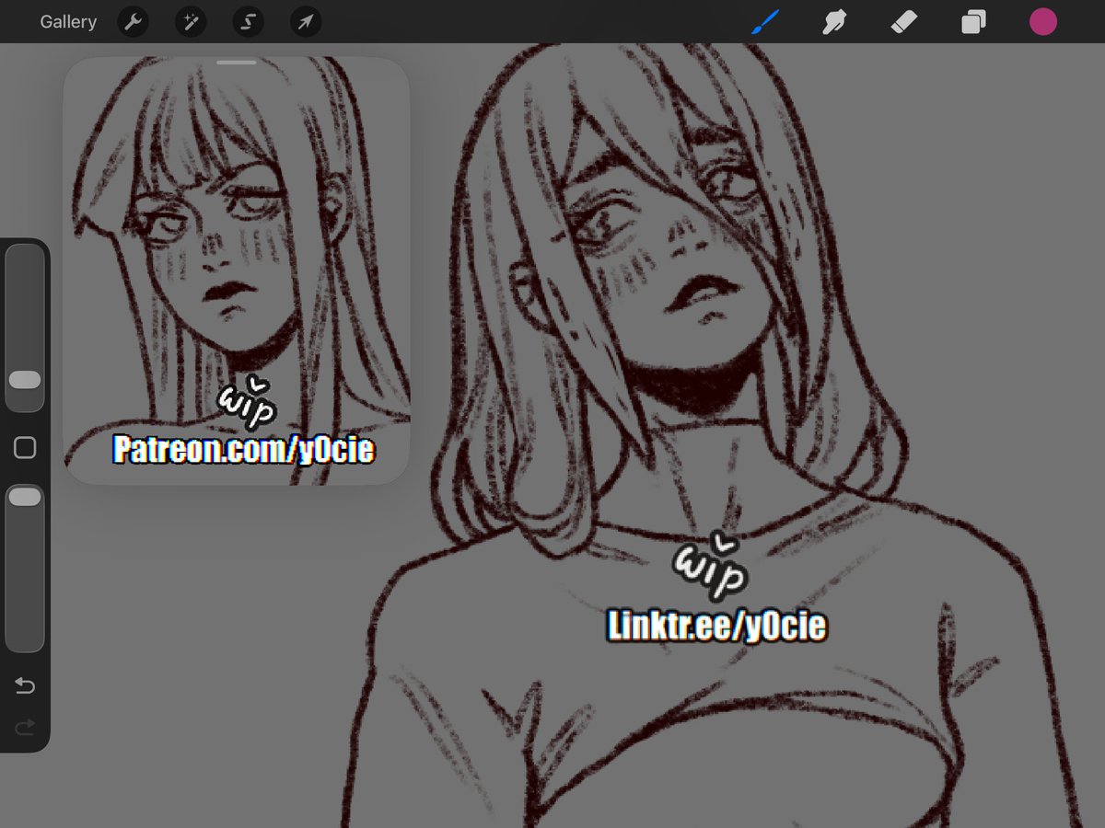1105x828 pixels.
Task: Select the Selection S-shaped tool
Action: (x=248, y=22)
